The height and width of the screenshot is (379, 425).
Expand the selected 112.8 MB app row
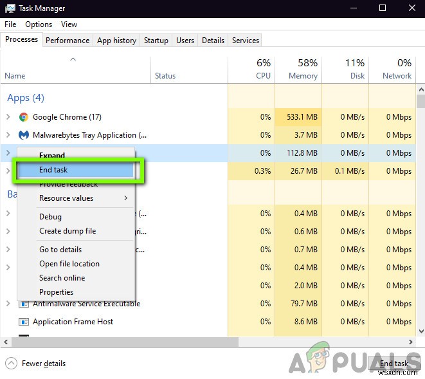coord(8,153)
